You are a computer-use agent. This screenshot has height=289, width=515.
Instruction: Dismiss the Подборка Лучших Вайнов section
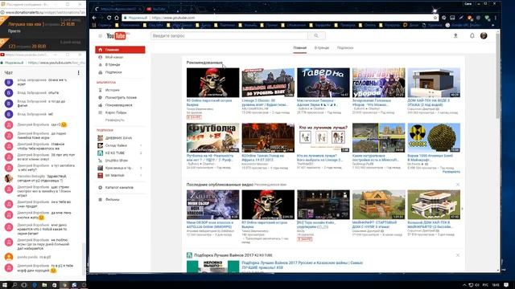tap(458, 255)
